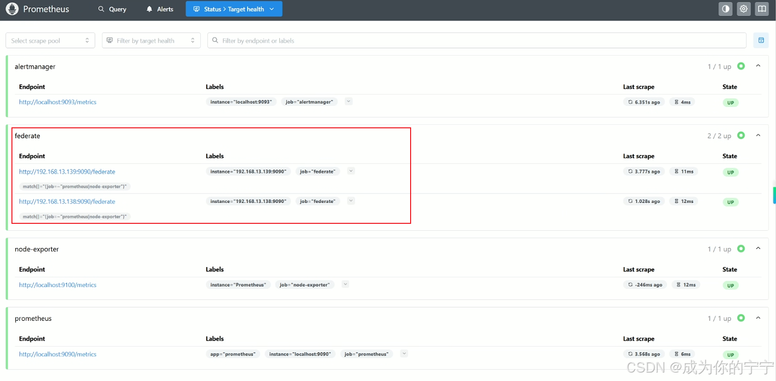The height and width of the screenshot is (381, 776).
Task: Expand labels for the 192.168.13.139 target
Action: pos(351,171)
